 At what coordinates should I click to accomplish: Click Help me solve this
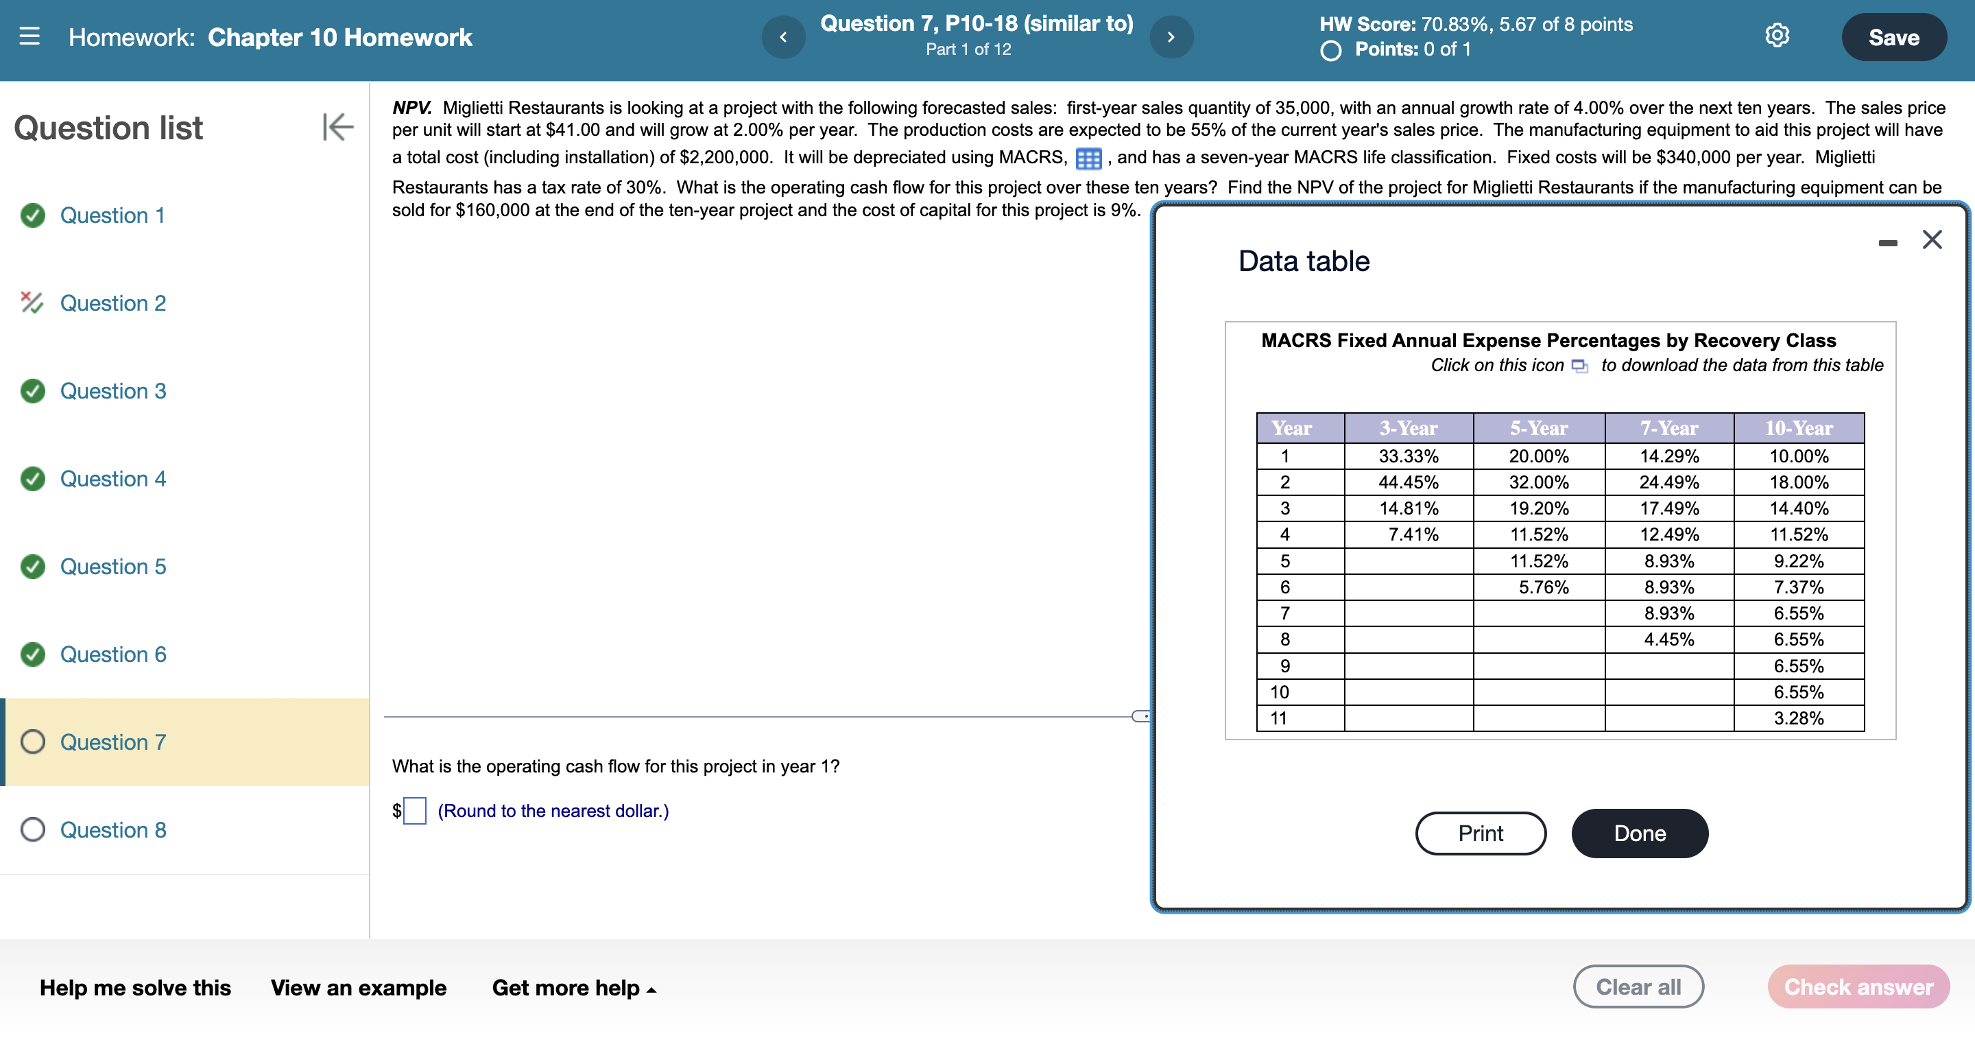134,988
